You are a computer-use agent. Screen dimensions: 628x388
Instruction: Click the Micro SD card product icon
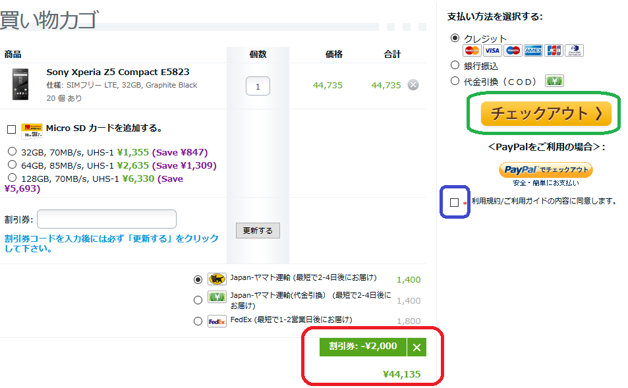tap(32, 130)
